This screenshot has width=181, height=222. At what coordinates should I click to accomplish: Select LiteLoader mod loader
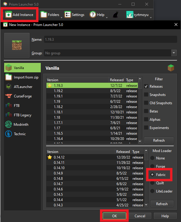coord(152,191)
